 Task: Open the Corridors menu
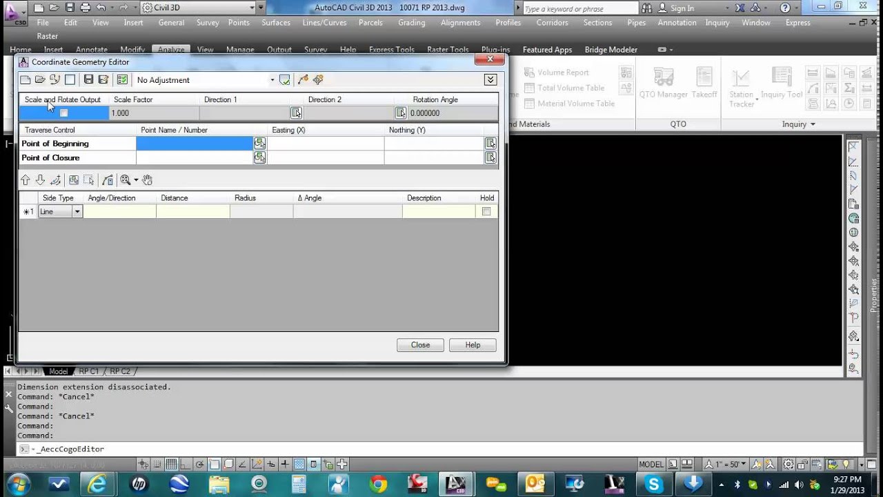552,23
